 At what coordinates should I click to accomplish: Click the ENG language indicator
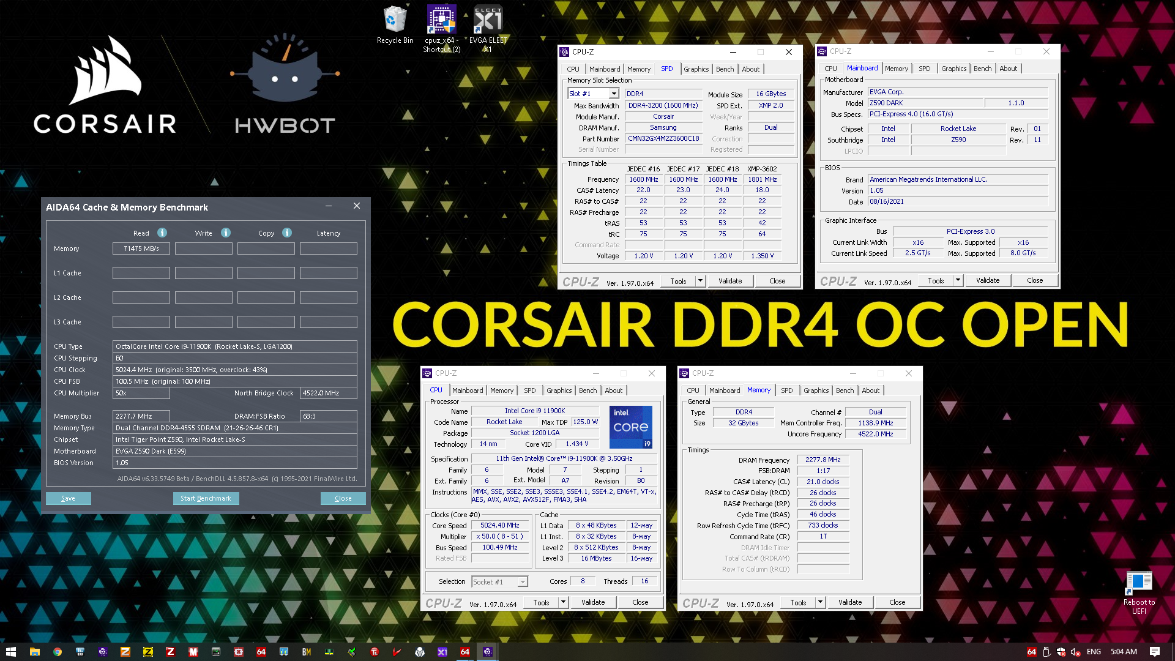(1094, 652)
